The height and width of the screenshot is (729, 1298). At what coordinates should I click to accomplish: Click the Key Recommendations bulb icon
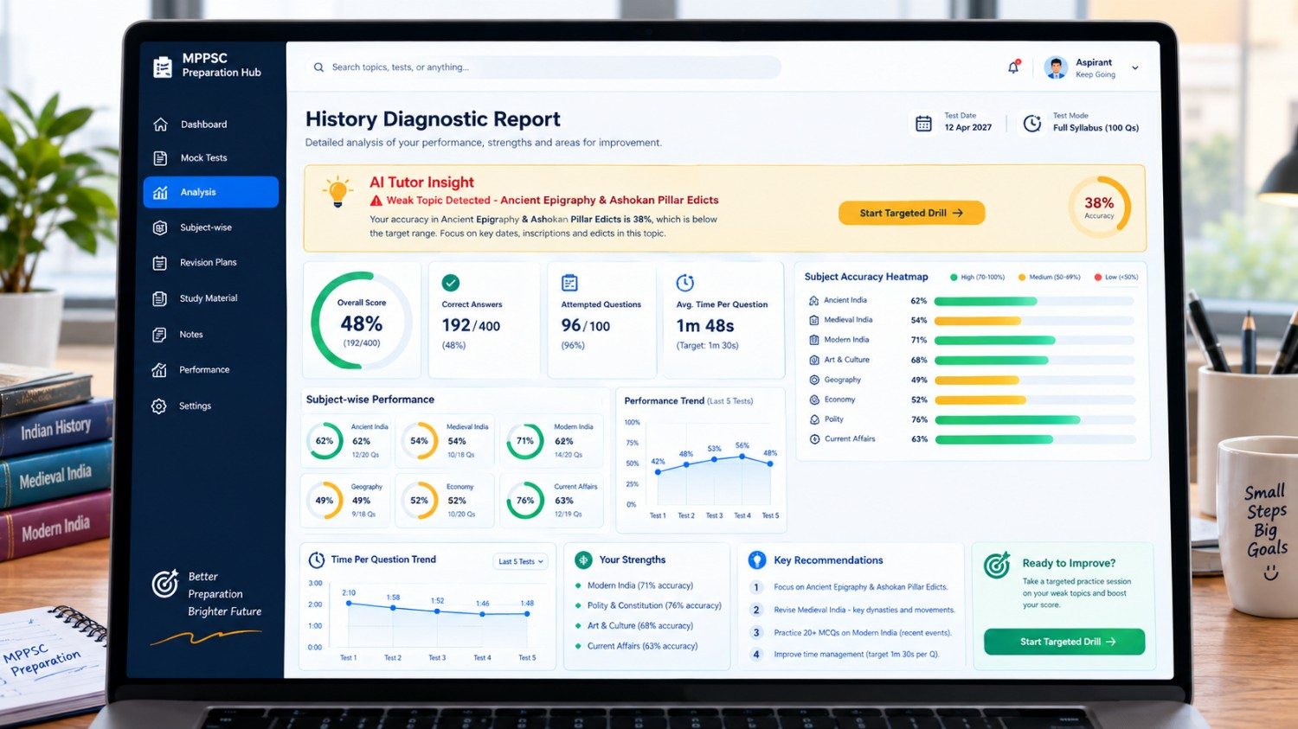pos(757,560)
